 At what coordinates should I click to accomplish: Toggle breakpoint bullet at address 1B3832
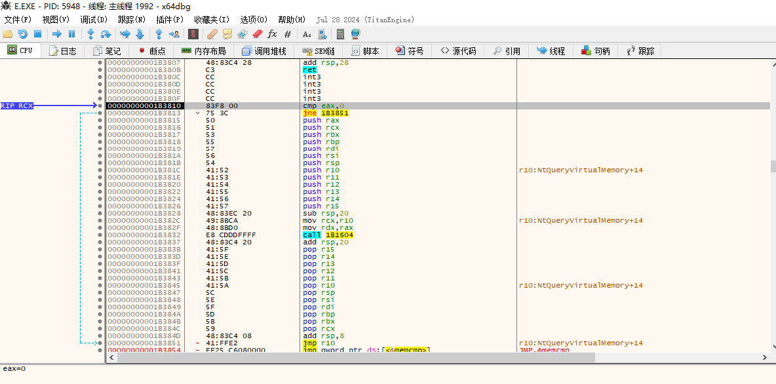click(100, 235)
